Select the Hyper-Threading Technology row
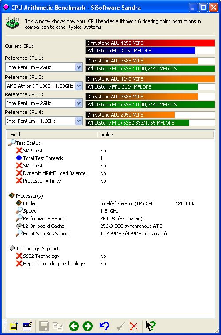Image resolution: width=221 pixels, height=335 pixels. pos(110,264)
